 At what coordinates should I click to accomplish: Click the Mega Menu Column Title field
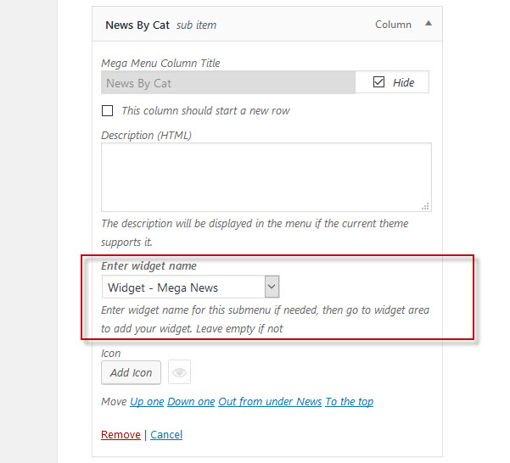[228, 82]
